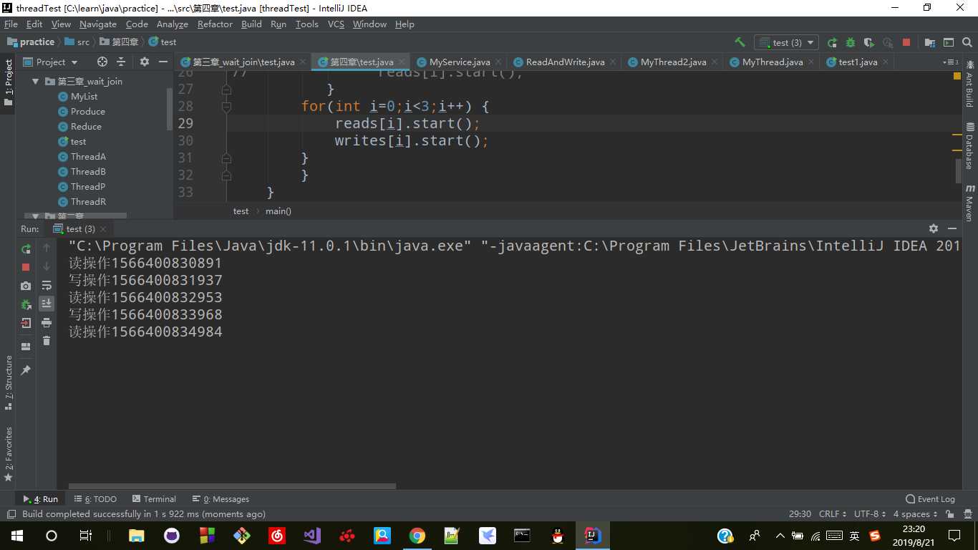This screenshot has width=978, height=550.
Task: Open the 'test (3)' run configuration dropdown
Action: (x=788, y=42)
